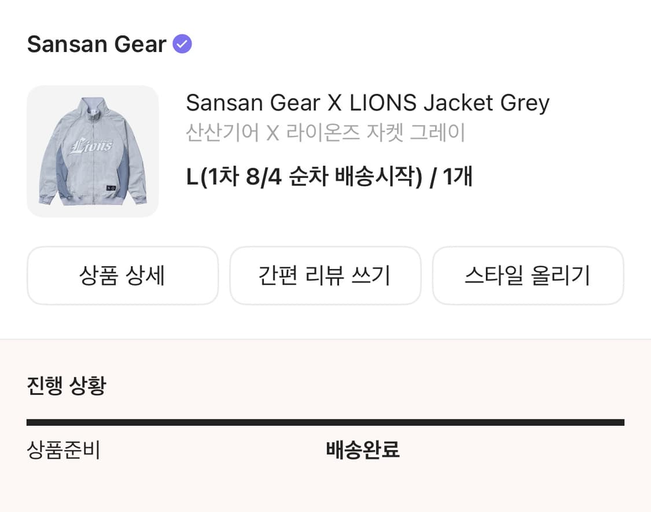This screenshot has width=651, height=512.
Task: Open the Sansan Gear brand page
Action: click(x=97, y=44)
